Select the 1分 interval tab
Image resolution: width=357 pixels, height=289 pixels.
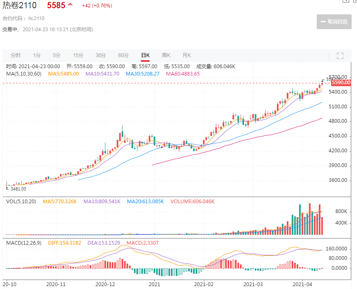37,55
